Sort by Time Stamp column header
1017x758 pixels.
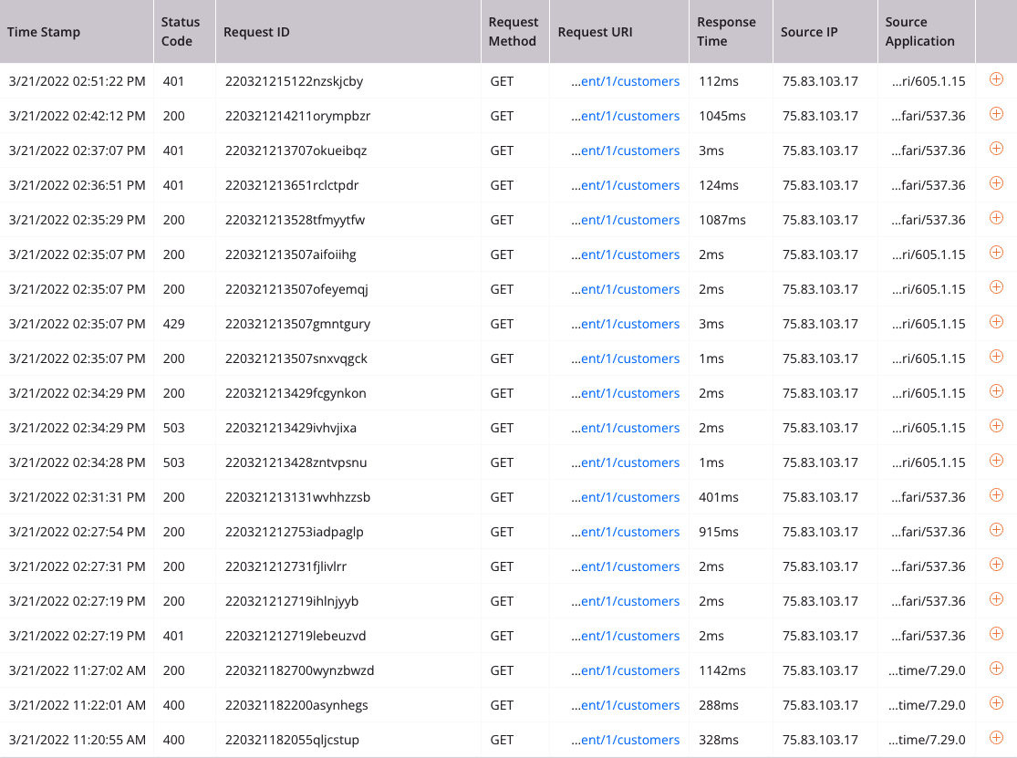point(44,32)
